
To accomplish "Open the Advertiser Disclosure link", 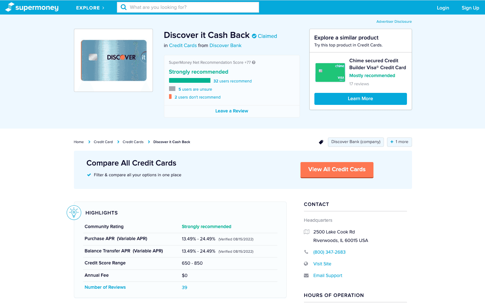I will click(394, 21).
